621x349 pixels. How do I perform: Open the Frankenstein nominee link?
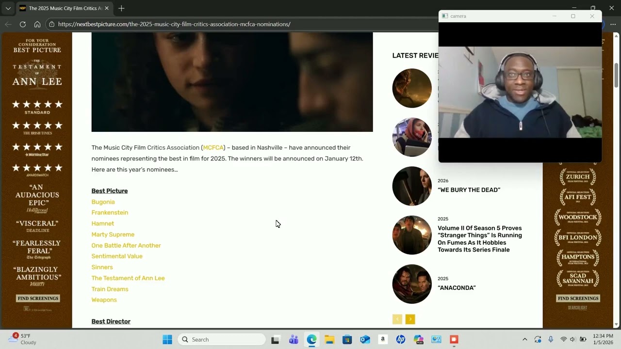pyautogui.click(x=110, y=212)
